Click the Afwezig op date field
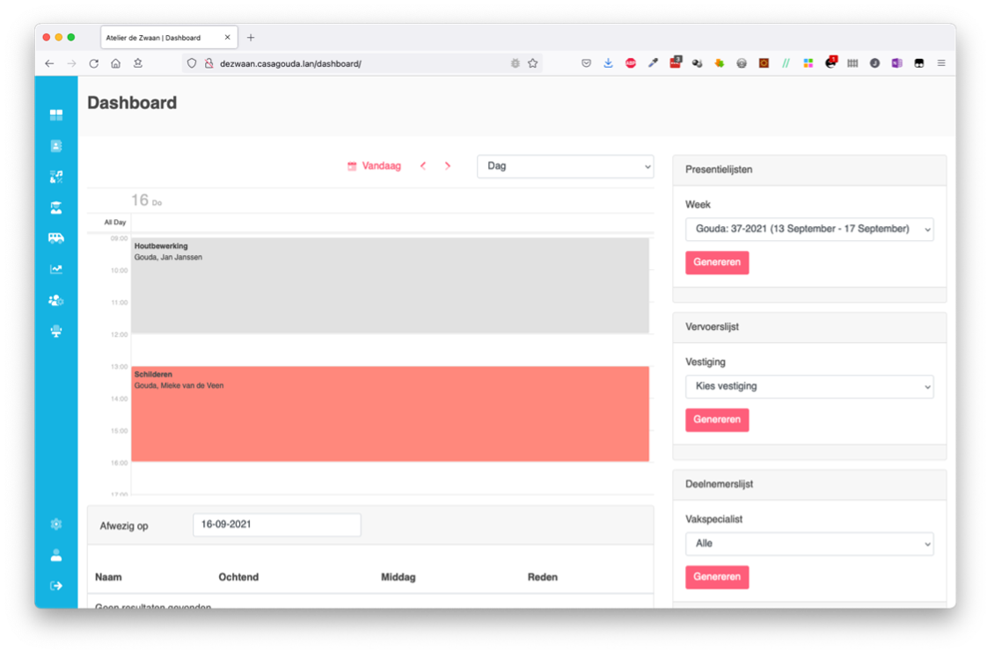The width and height of the screenshot is (994, 658). tap(276, 525)
